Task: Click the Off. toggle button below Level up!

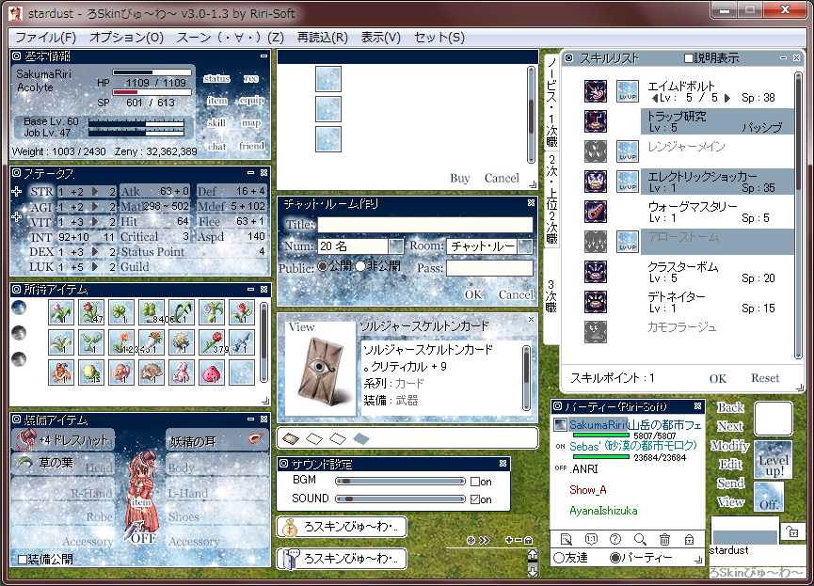Action: click(769, 497)
